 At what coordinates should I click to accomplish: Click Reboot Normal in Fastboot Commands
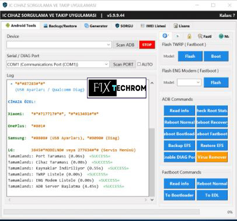pyautogui.click(x=212, y=184)
